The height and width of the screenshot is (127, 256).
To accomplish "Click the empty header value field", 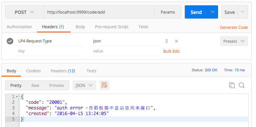I will (124, 51).
